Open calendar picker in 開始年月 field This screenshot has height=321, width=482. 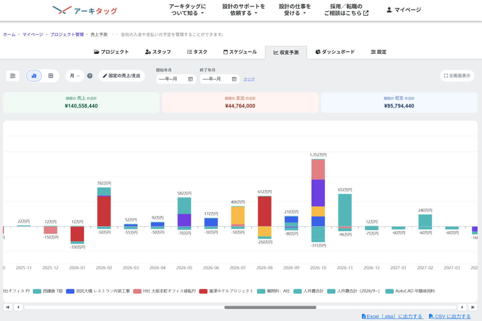[x=190, y=79]
